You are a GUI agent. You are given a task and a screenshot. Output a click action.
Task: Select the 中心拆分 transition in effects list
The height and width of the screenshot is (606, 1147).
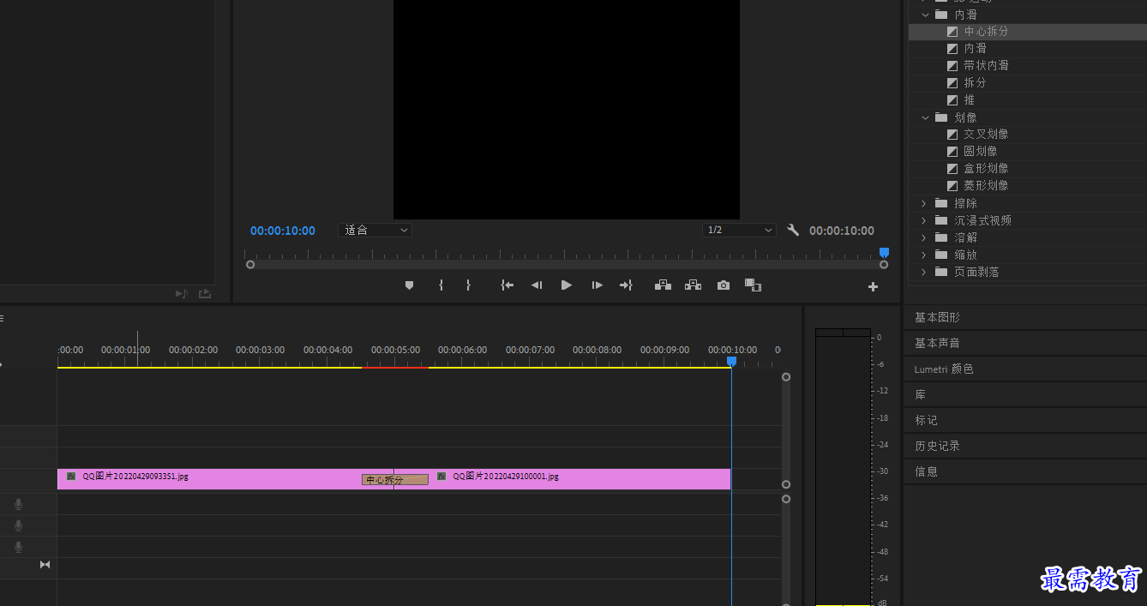(x=986, y=32)
